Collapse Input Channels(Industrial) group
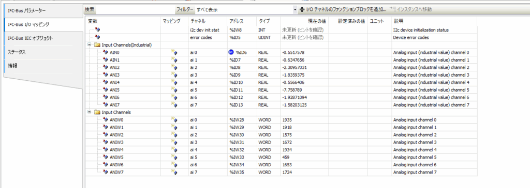530x188 pixels. (90, 45)
